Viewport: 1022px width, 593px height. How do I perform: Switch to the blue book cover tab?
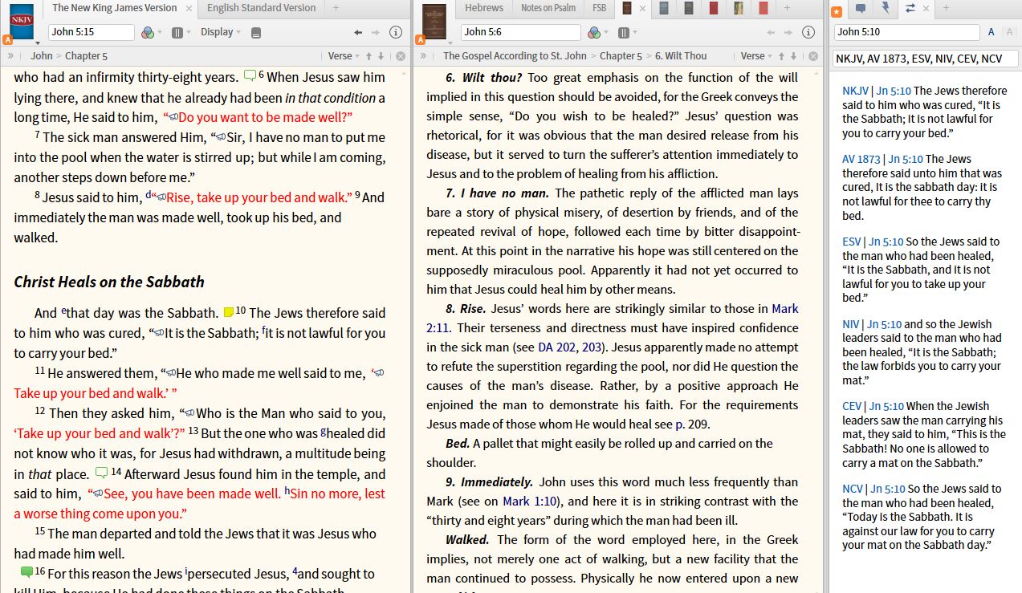(x=665, y=8)
